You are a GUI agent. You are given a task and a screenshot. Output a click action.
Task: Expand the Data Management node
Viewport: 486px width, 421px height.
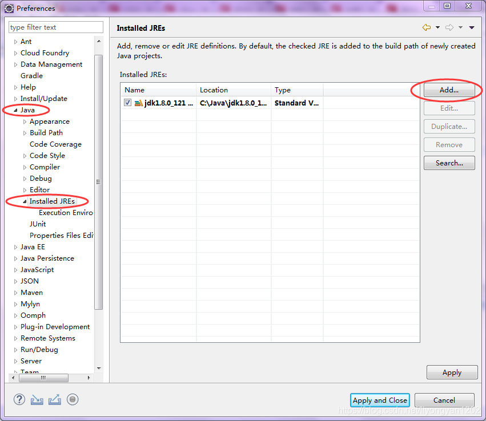pos(15,64)
